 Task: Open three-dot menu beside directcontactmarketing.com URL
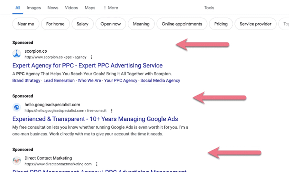pos(97,164)
